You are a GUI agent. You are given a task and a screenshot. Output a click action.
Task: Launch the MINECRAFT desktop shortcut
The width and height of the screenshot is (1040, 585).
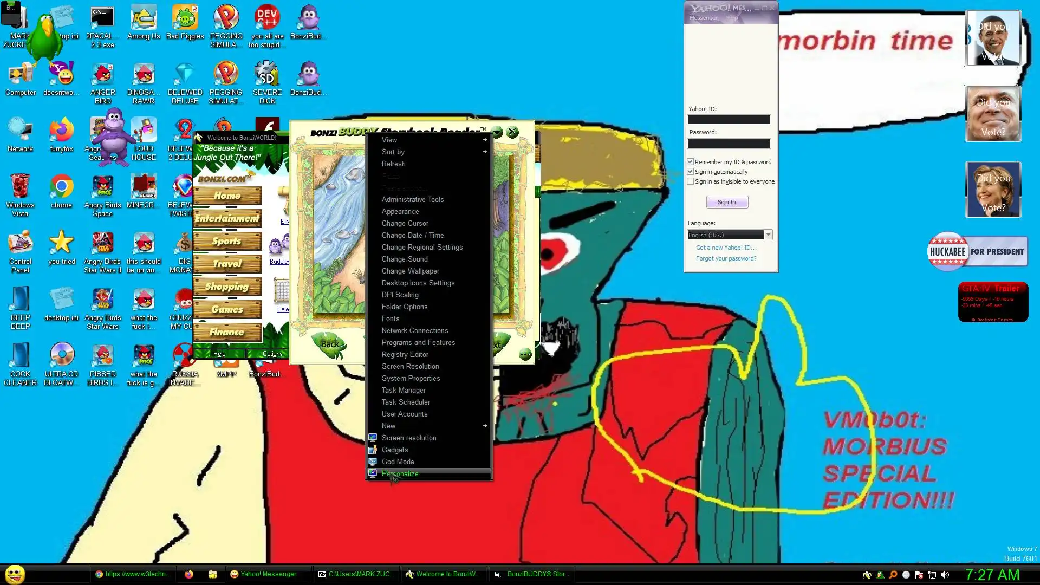[x=144, y=187]
